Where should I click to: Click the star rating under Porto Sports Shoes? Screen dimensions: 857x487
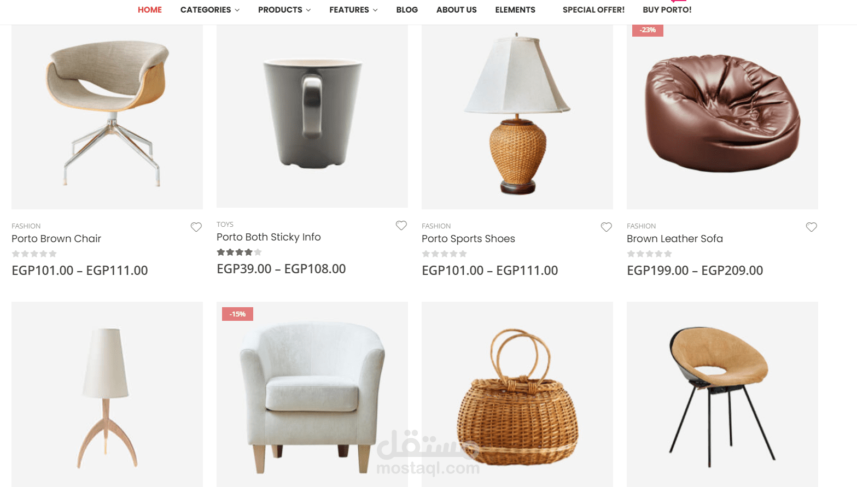pyautogui.click(x=445, y=254)
